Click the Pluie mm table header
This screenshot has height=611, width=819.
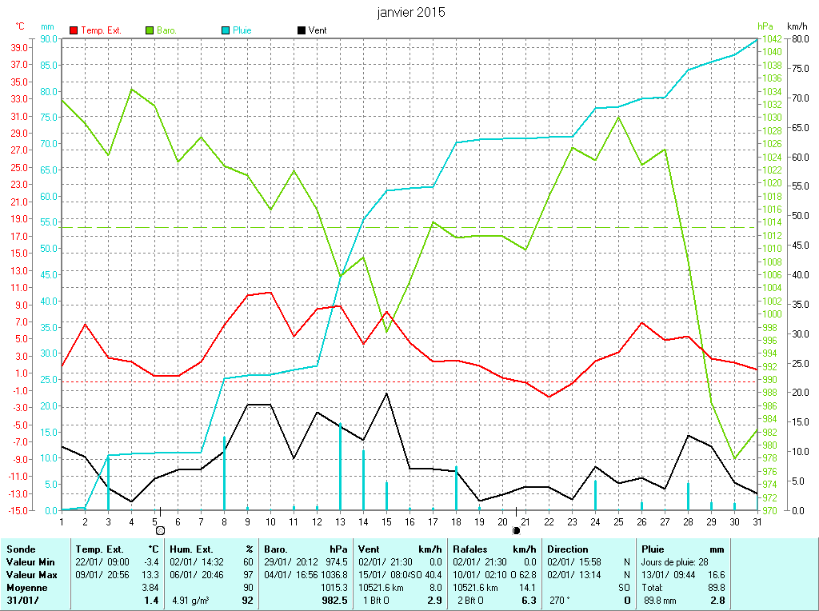point(653,549)
